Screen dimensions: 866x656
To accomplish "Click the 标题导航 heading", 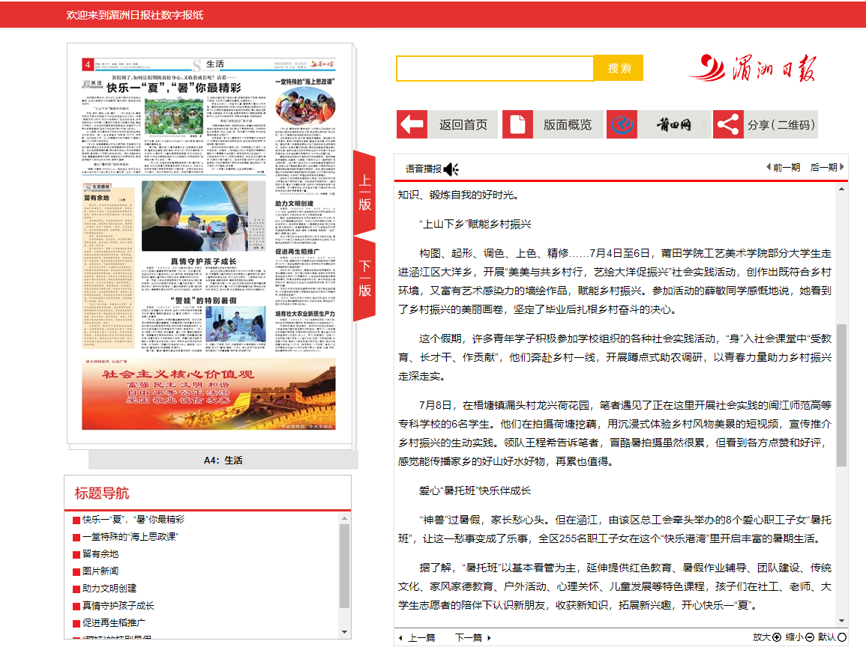I will click(x=102, y=493).
